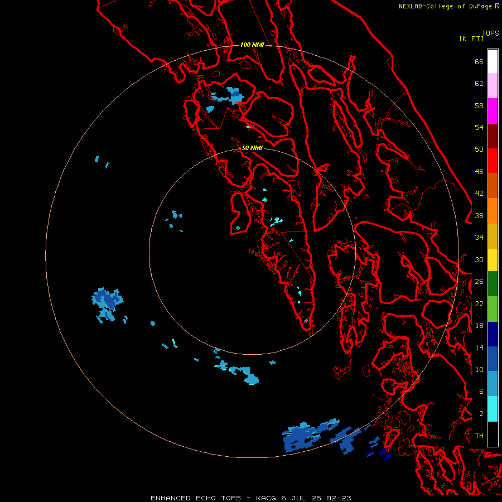This screenshot has width=502, height=502.
Task: Click the dark orange 46 K FT swatch
Action: click(x=493, y=186)
